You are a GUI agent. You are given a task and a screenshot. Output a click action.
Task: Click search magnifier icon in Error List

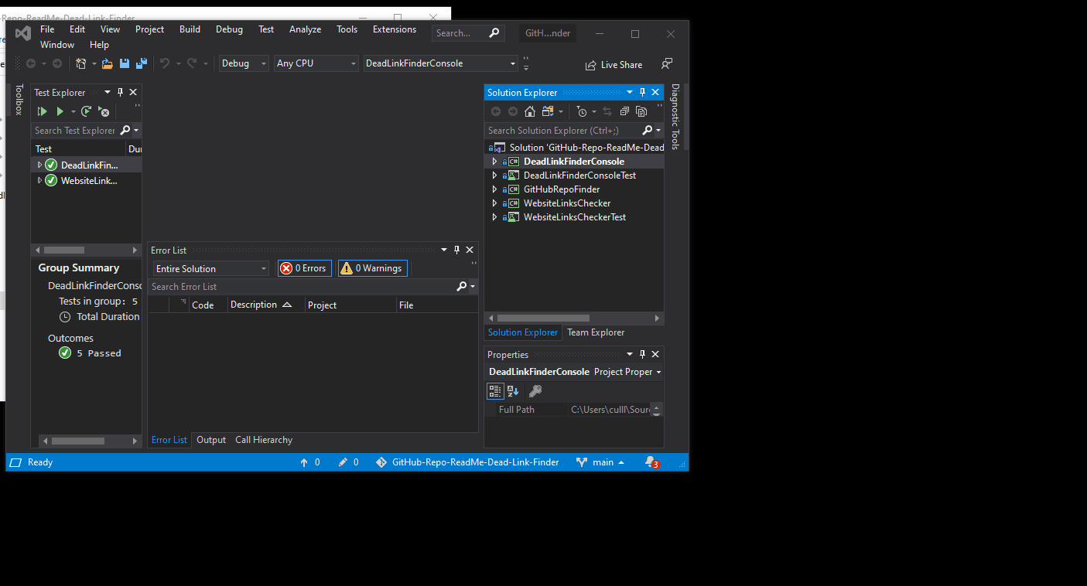[x=462, y=286]
